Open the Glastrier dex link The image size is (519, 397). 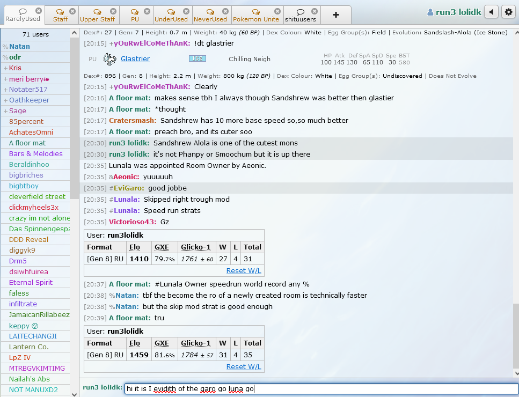tap(135, 59)
